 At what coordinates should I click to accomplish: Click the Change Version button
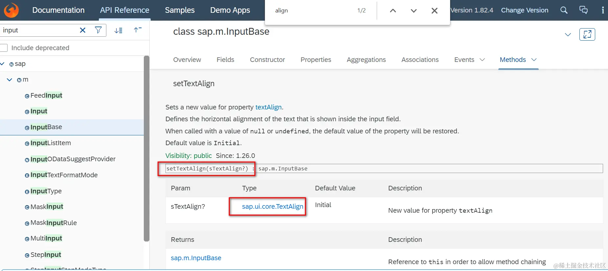[x=525, y=10]
